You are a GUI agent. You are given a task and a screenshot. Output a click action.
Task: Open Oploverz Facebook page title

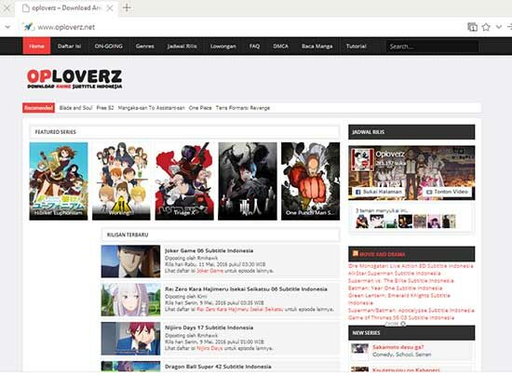point(390,154)
